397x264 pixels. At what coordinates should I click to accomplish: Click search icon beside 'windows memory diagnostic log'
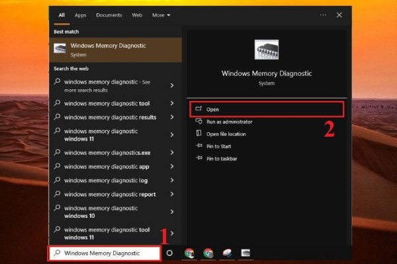pyautogui.click(x=57, y=180)
